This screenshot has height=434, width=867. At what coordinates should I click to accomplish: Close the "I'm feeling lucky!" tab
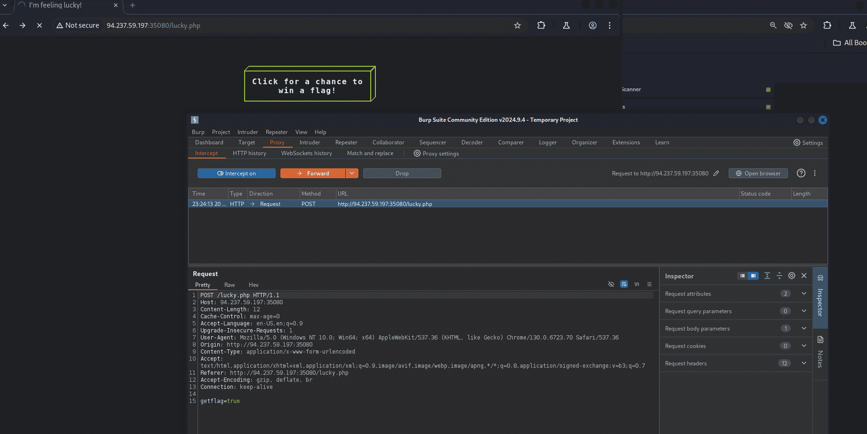pyautogui.click(x=116, y=5)
